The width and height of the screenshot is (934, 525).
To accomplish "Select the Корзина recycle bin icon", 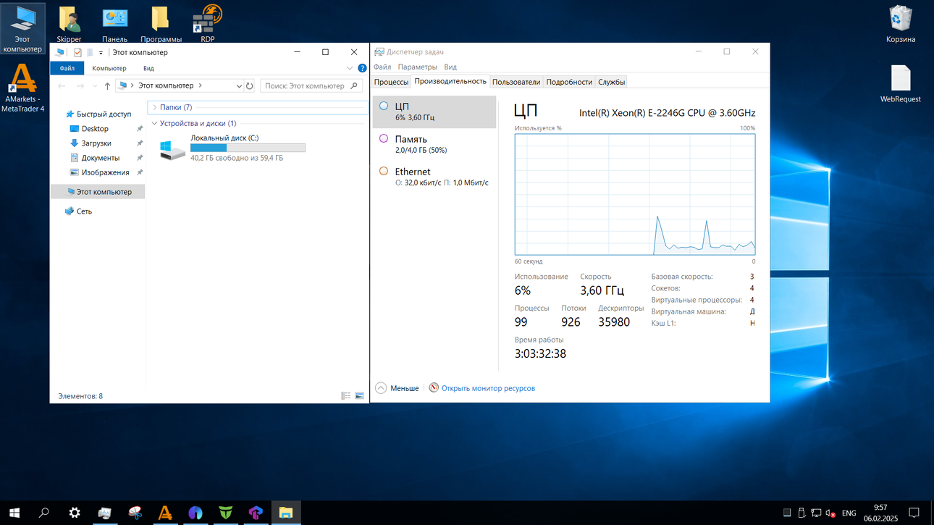I will [901, 25].
